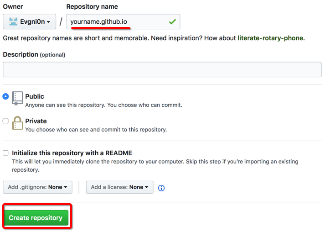Viewport: 330px width, 232px height.
Task: Click the 'Description (optional)' label
Action: coord(34,55)
